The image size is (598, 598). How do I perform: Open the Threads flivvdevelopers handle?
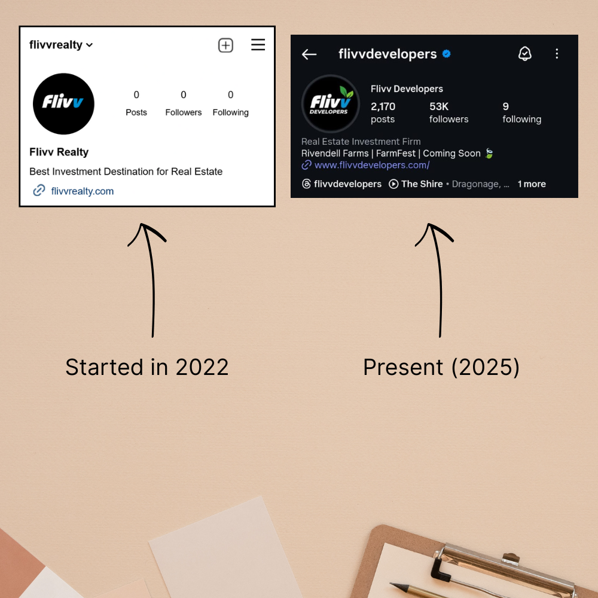click(341, 184)
